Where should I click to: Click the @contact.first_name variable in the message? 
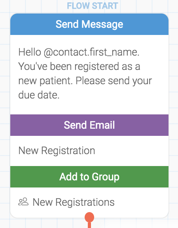[x=91, y=52]
